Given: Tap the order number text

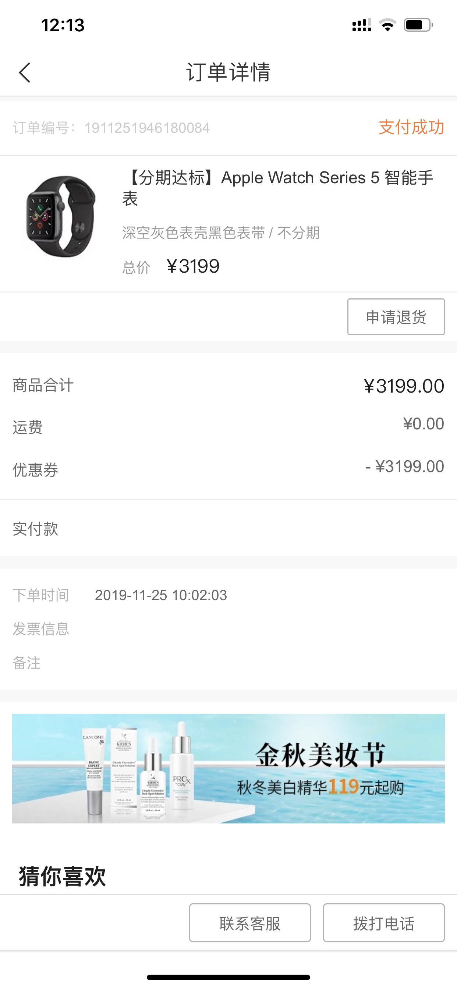Looking at the screenshot, I should 111,128.
